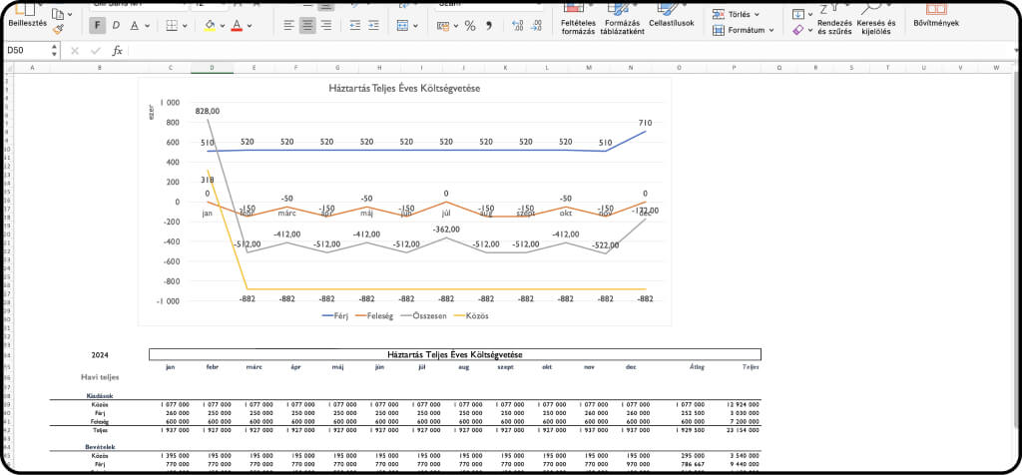Open the fill color dropdown arrow
The image size is (1022, 475).
[x=221, y=25]
